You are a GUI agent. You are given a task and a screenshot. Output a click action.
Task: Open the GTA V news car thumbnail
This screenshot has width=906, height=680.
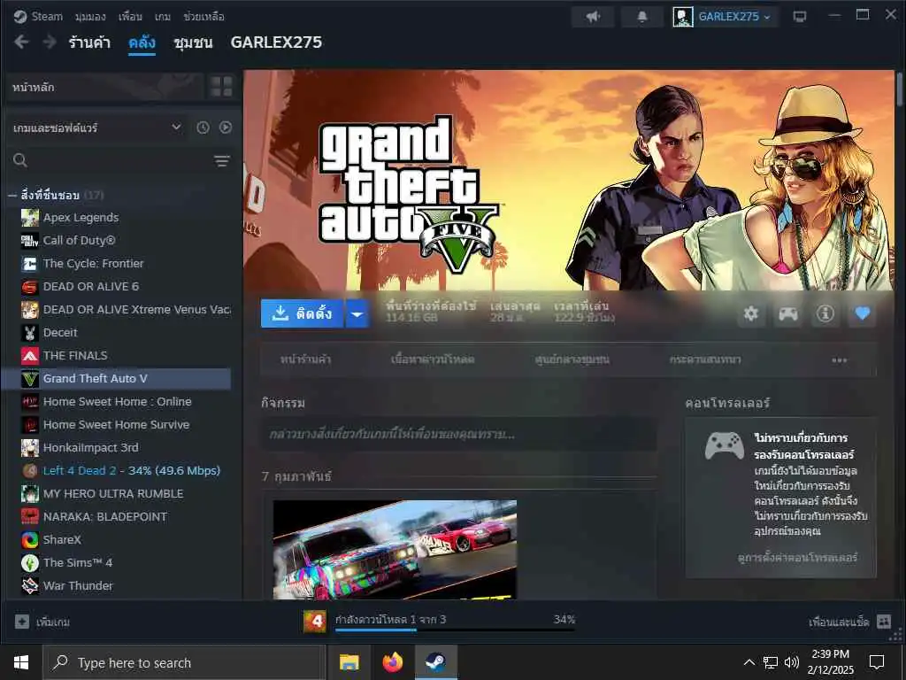pyautogui.click(x=395, y=549)
